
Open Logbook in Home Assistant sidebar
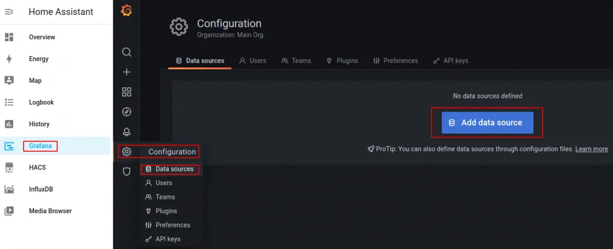(x=41, y=102)
